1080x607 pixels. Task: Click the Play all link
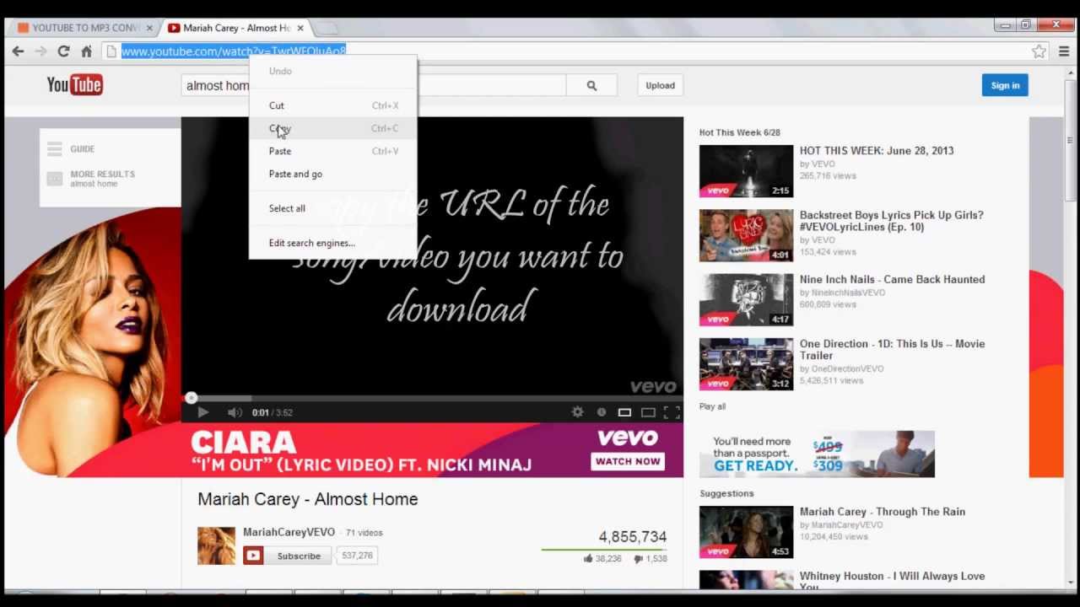(x=712, y=406)
